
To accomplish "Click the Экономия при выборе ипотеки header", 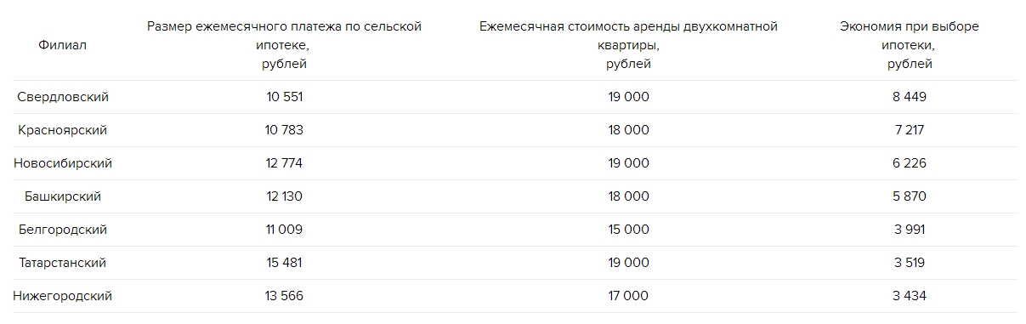I will [x=910, y=45].
